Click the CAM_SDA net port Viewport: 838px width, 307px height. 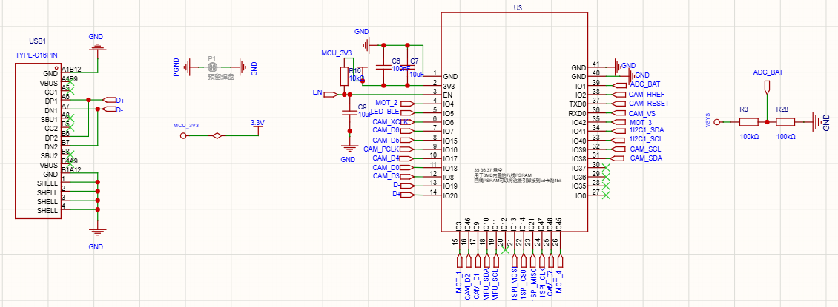click(x=618, y=158)
